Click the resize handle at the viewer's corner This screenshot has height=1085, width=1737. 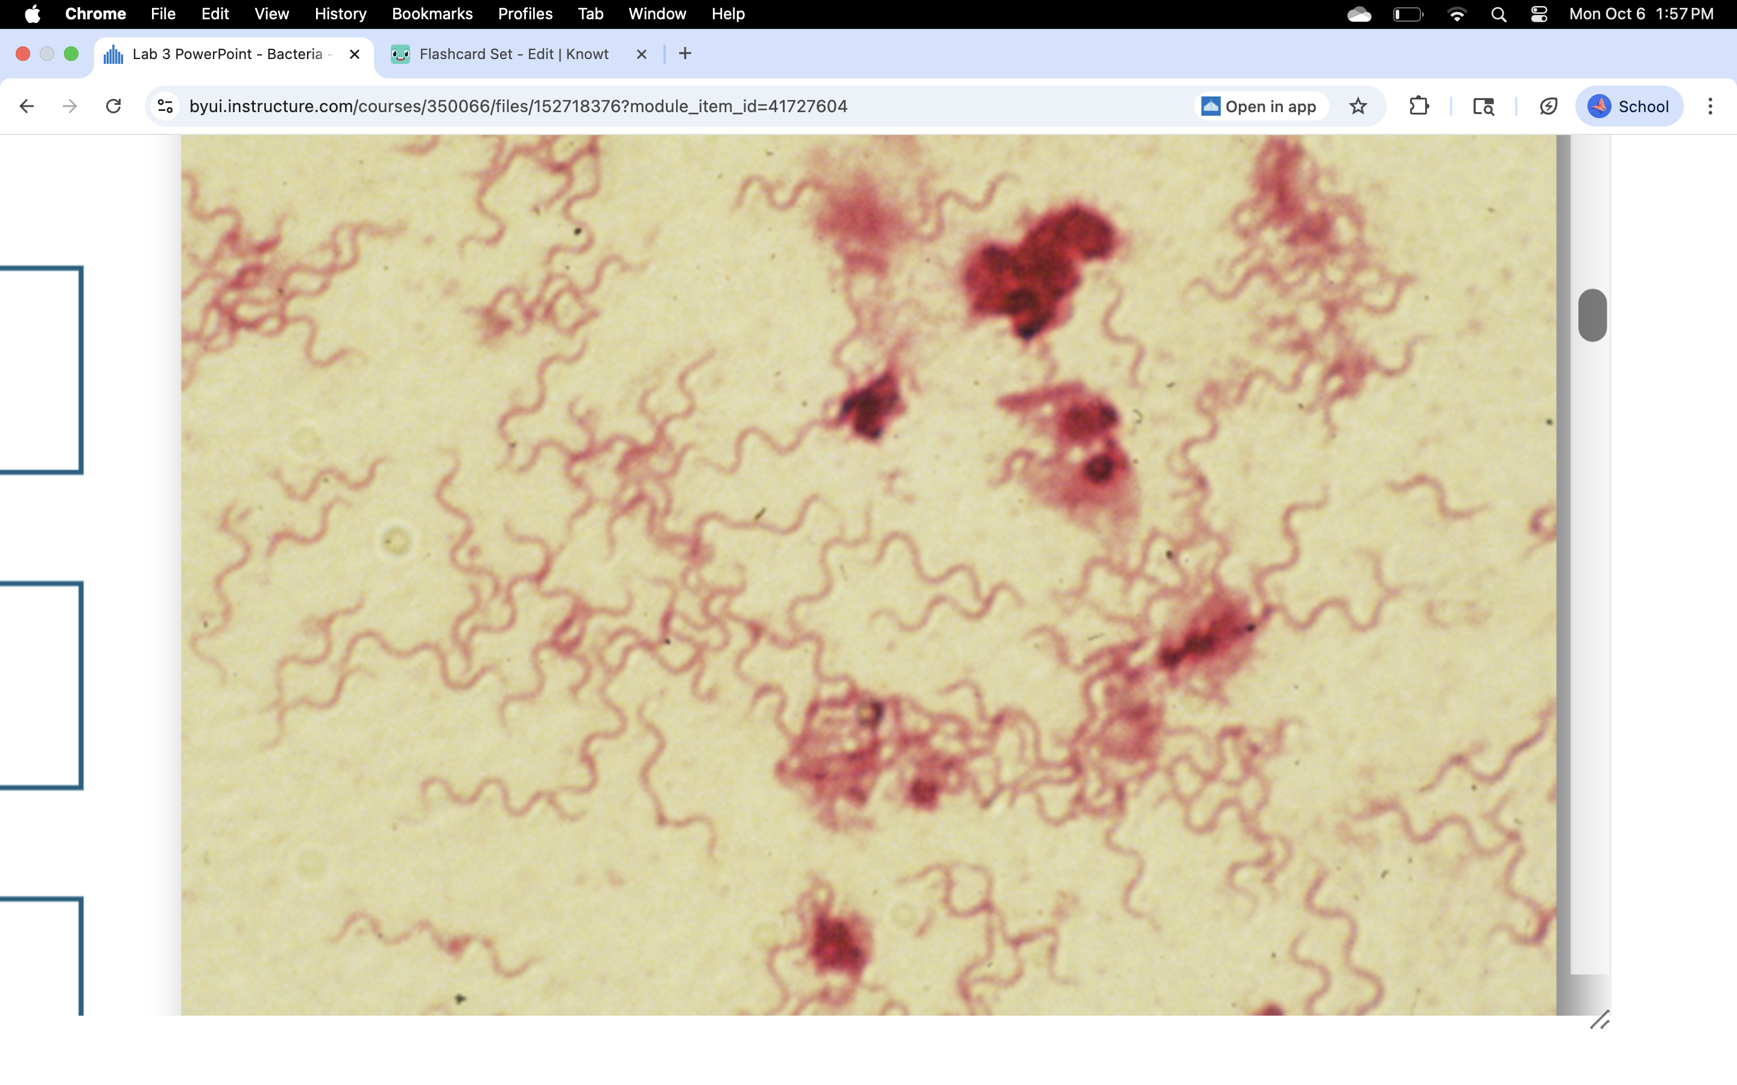pos(1599,1020)
